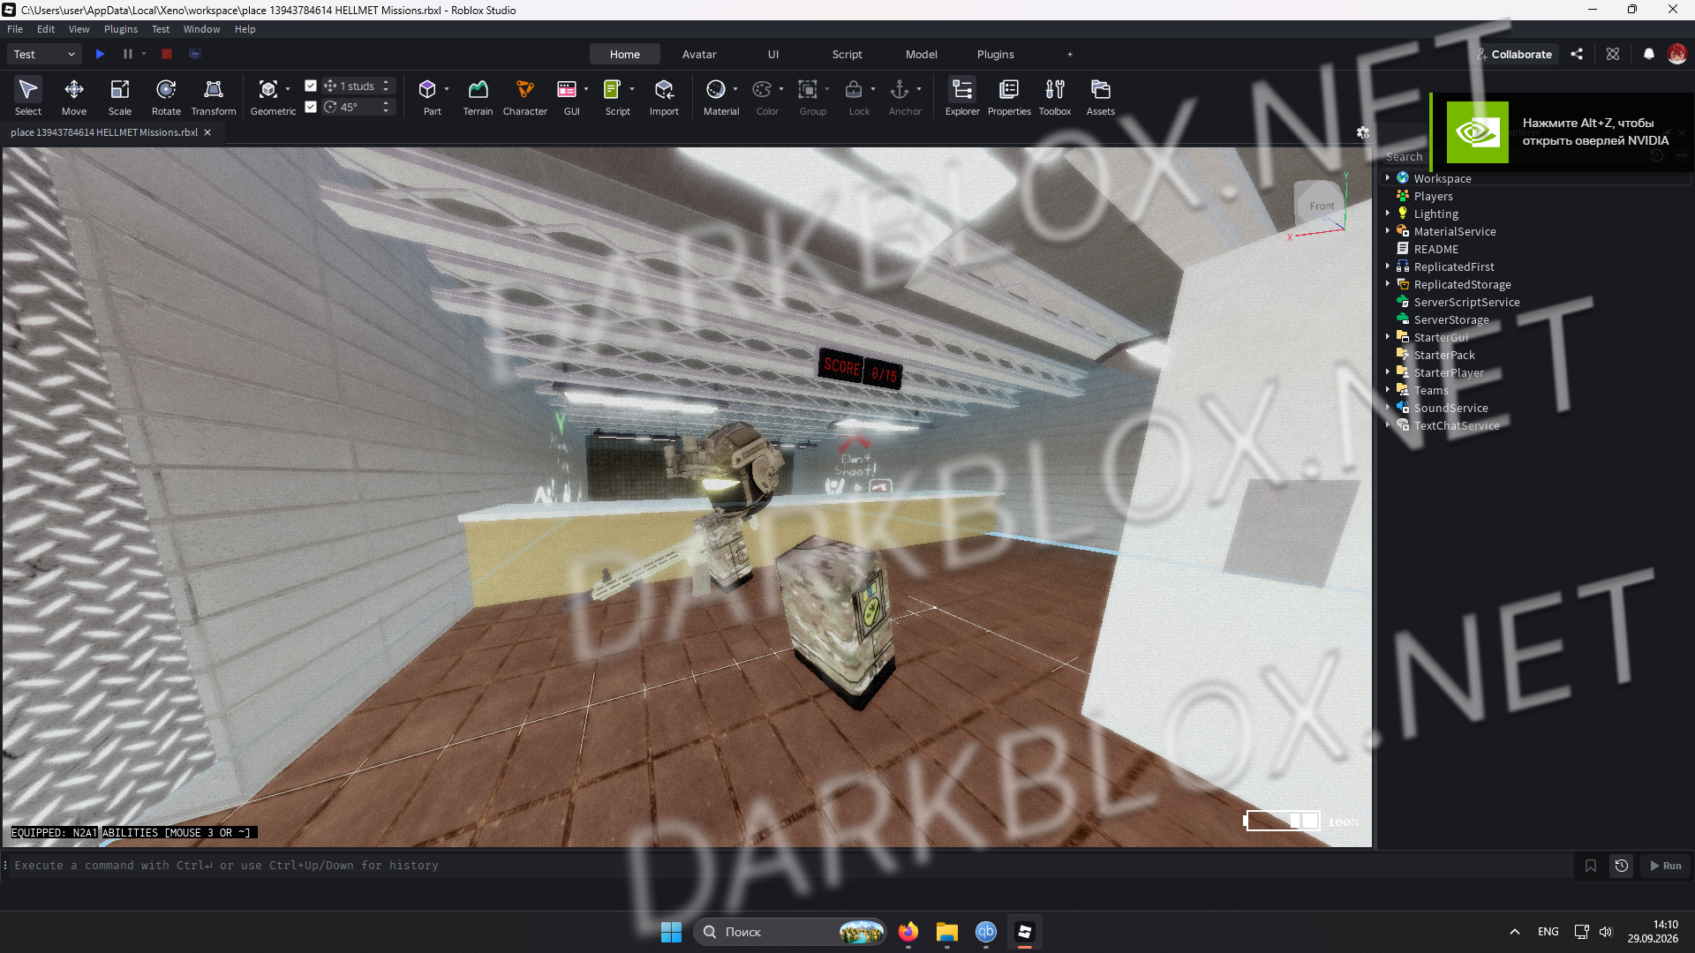Switch to the Model tab
Image resolution: width=1695 pixels, height=953 pixels.
921,54
